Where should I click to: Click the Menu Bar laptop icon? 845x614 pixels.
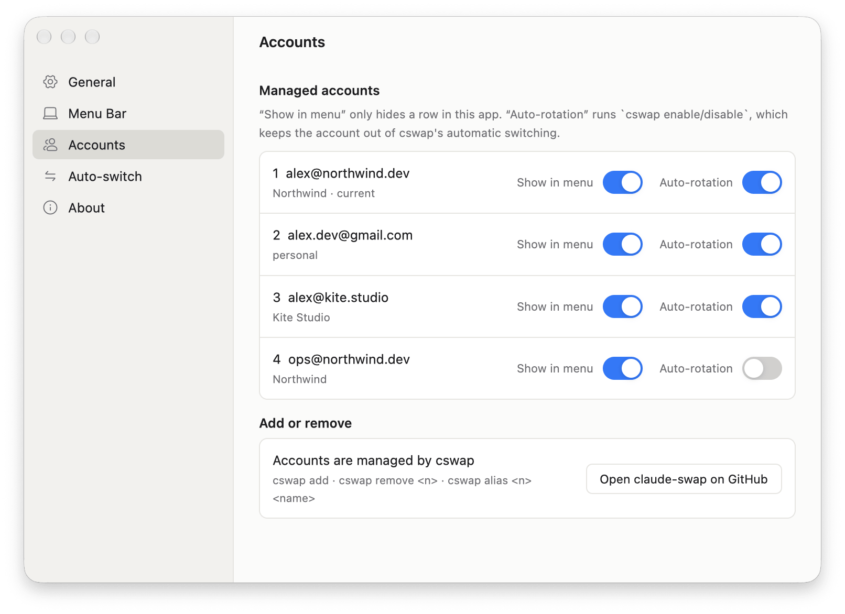[x=50, y=113]
